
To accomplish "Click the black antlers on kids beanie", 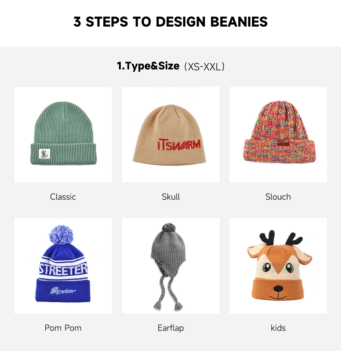I will [x=281, y=238].
